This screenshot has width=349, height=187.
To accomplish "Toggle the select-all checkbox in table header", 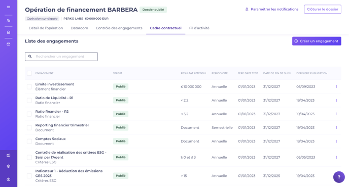I will pyautogui.click(x=29, y=73).
